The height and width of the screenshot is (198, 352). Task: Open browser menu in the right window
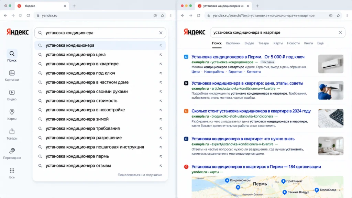[x=347, y=15]
